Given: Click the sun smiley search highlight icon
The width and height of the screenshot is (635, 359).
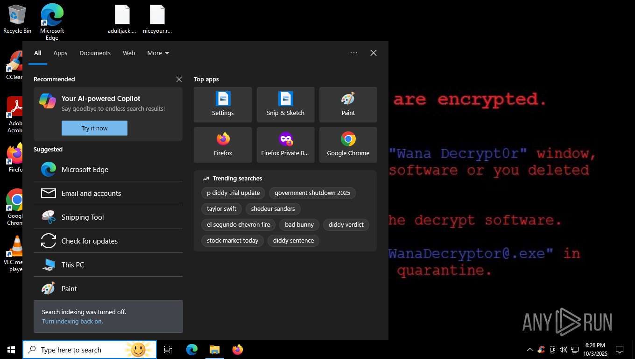Looking at the screenshot, I should click(x=138, y=350).
